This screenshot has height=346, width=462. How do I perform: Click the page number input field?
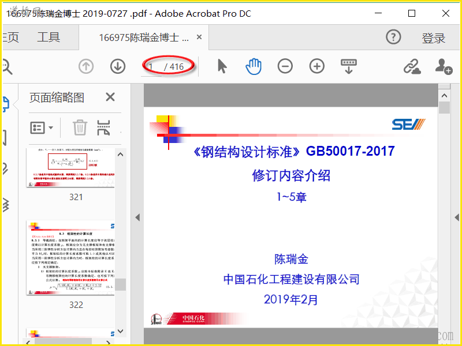tap(151, 67)
